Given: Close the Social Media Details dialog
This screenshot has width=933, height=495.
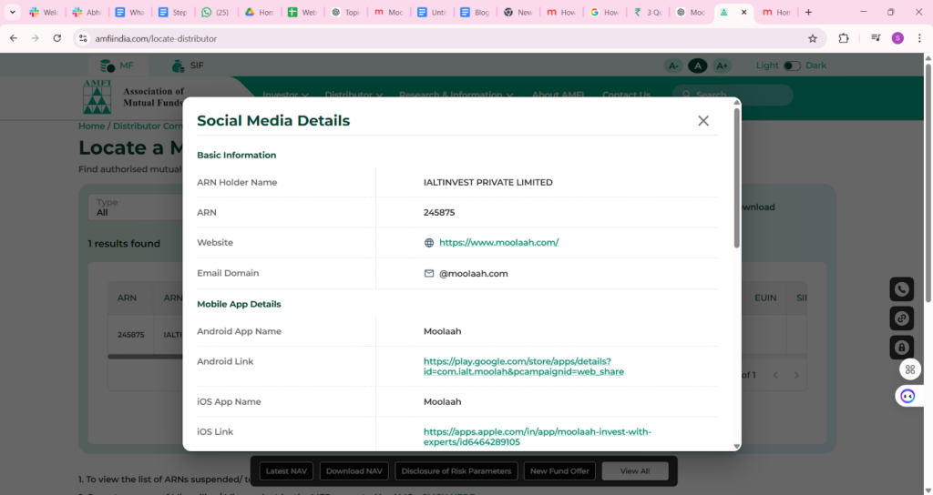Looking at the screenshot, I should (x=703, y=121).
